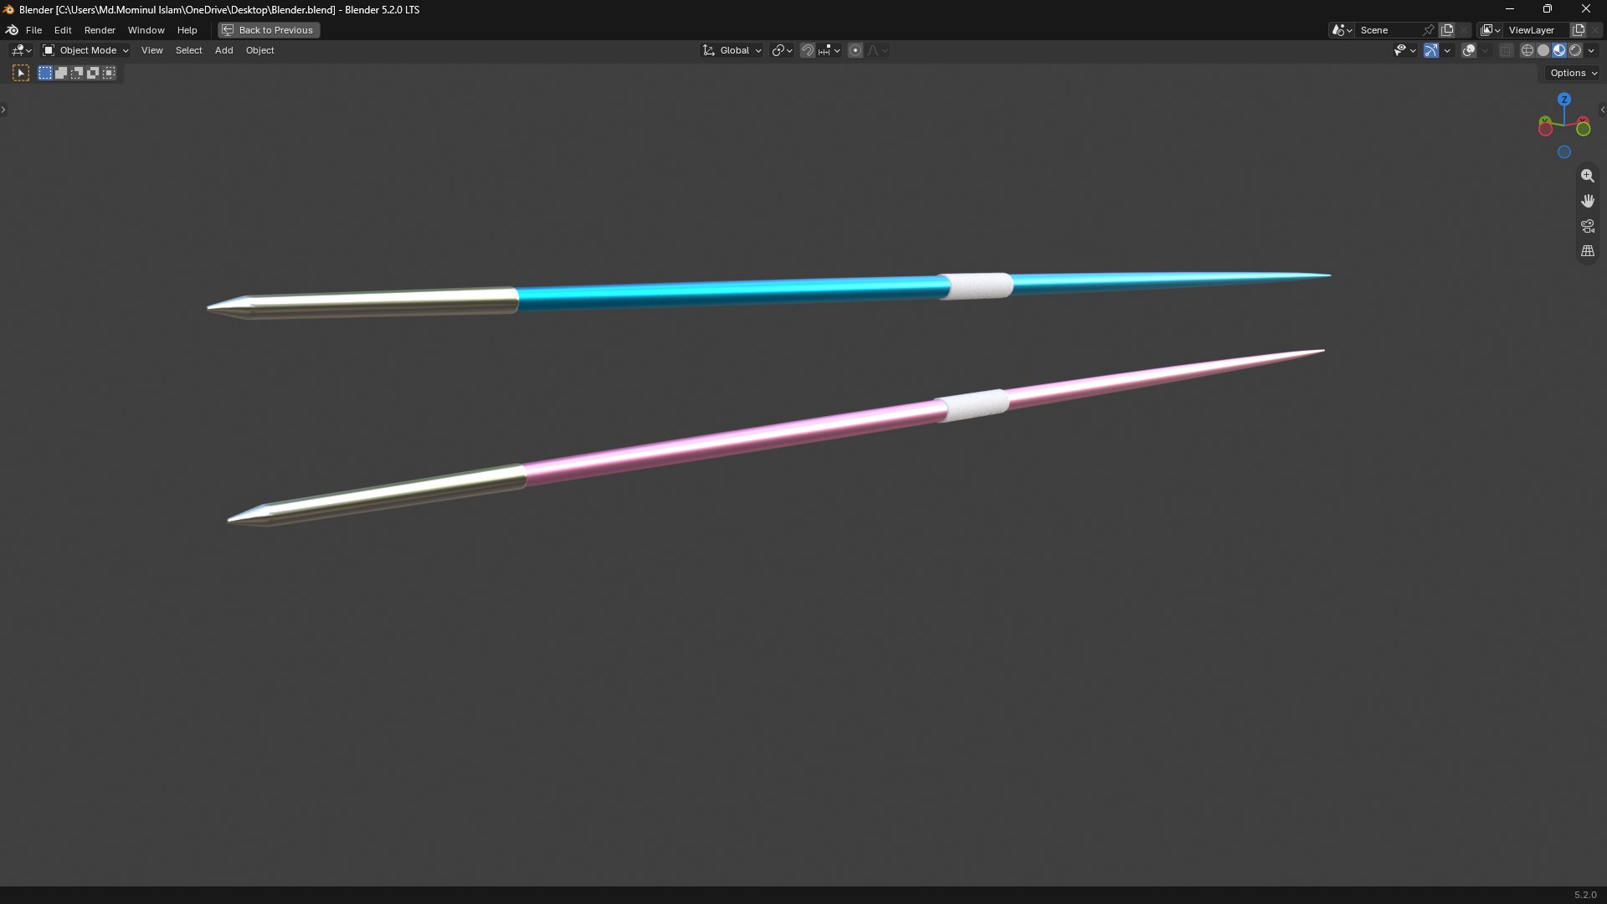Image resolution: width=1607 pixels, height=904 pixels.
Task: Click the Z axis on the navigation gizmo
Action: tap(1564, 100)
